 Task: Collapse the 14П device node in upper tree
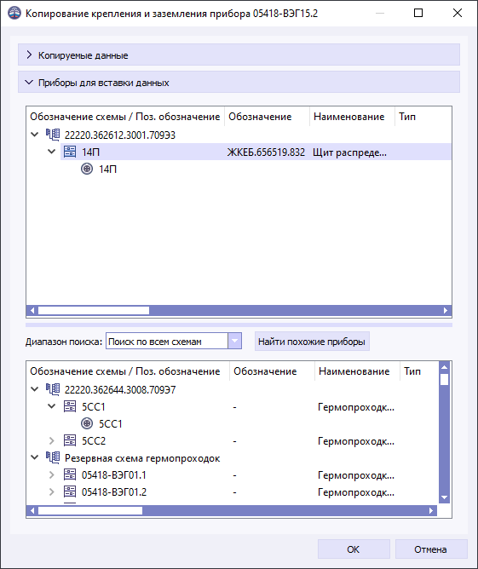coord(51,152)
